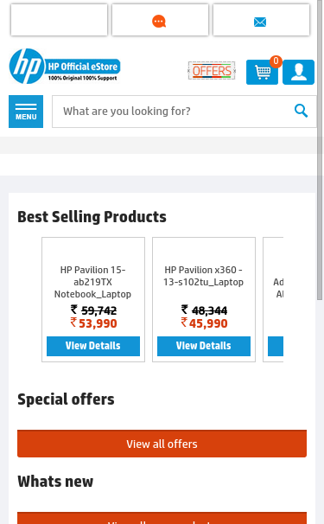Image resolution: width=324 pixels, height=524 pixels.
Task: Click the page vertical scrollbar
Action: point(320,150)
